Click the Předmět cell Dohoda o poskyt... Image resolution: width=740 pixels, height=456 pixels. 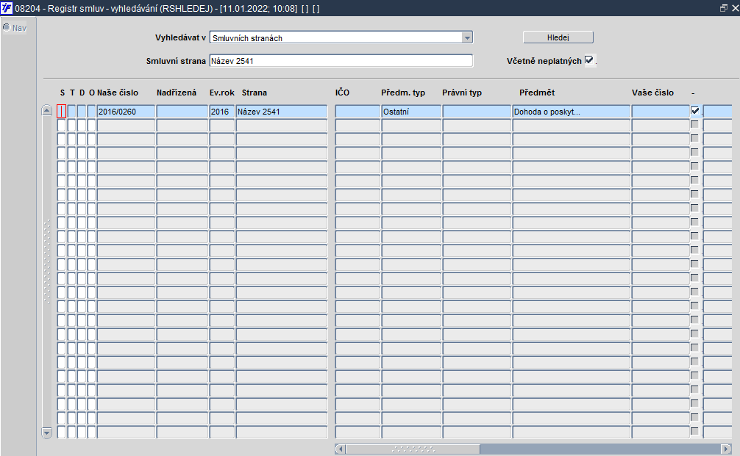pos(571,112)
